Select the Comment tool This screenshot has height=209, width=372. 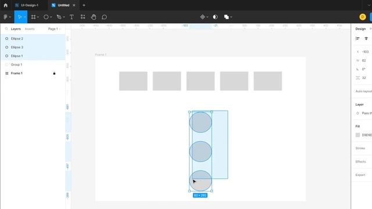click(104, 17)
